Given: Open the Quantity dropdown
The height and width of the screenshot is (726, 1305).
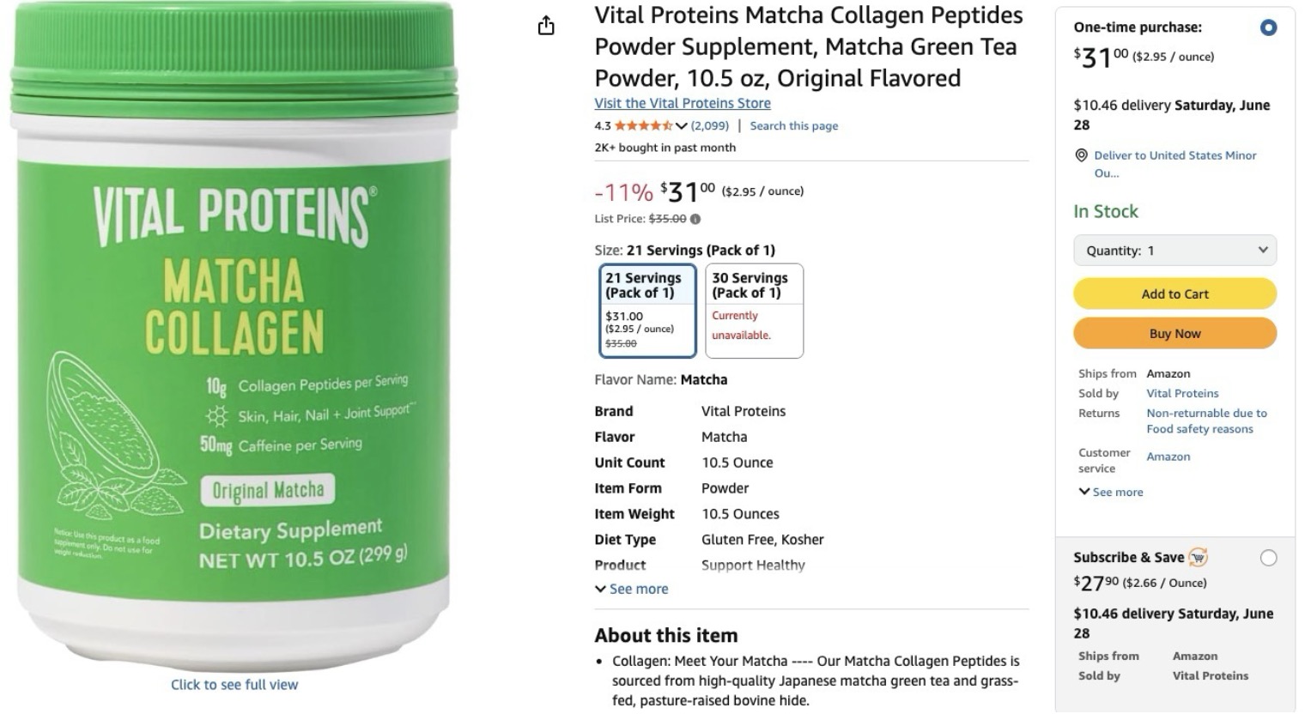Looking at the screenshot, I should (x=1174, y=251).
